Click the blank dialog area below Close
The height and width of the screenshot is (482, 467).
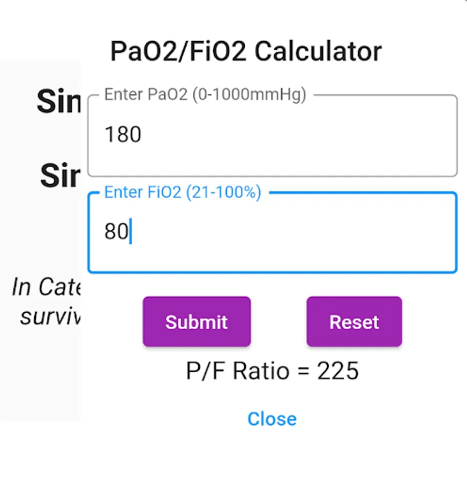tap(272, 455)
